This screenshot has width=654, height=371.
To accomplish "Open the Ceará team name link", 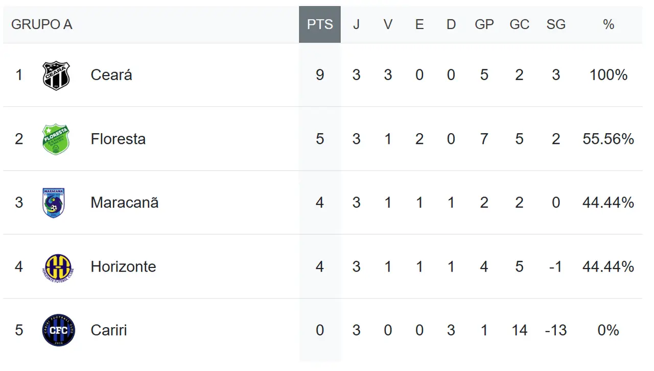I will (x=111, y=75).
